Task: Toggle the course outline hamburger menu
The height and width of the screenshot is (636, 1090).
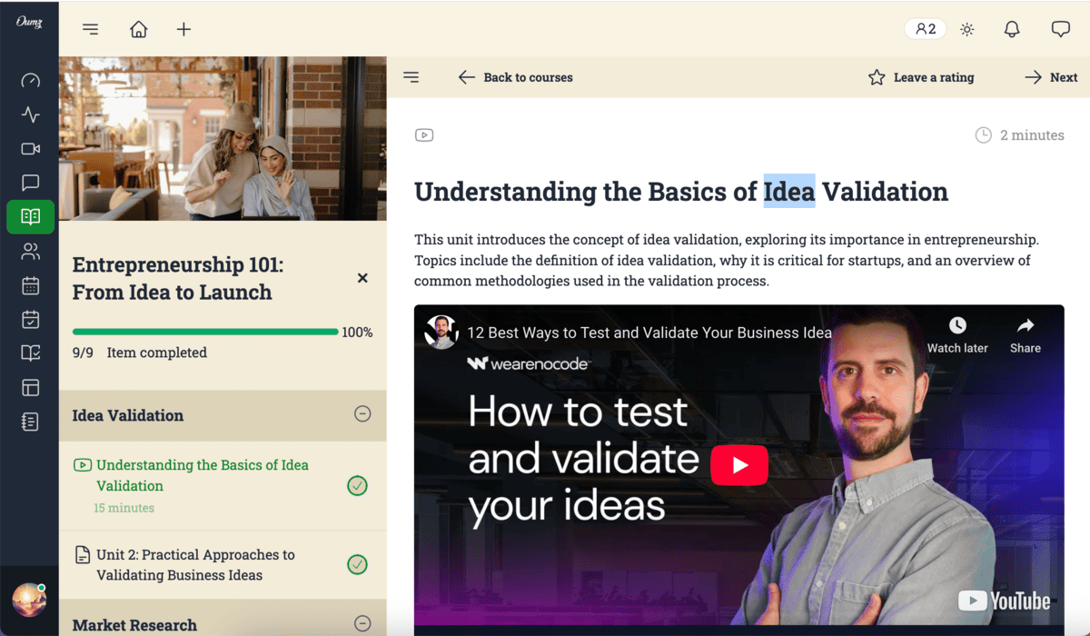Action: (411, 77)
